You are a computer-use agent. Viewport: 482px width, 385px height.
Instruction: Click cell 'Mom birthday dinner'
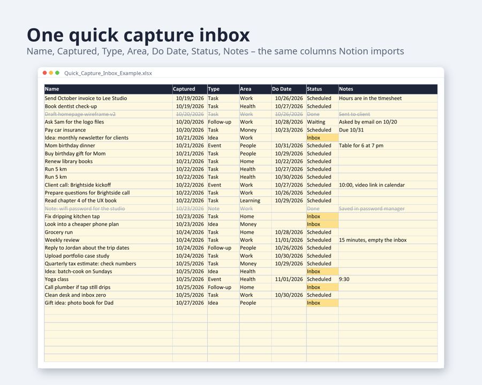point(109,145)
